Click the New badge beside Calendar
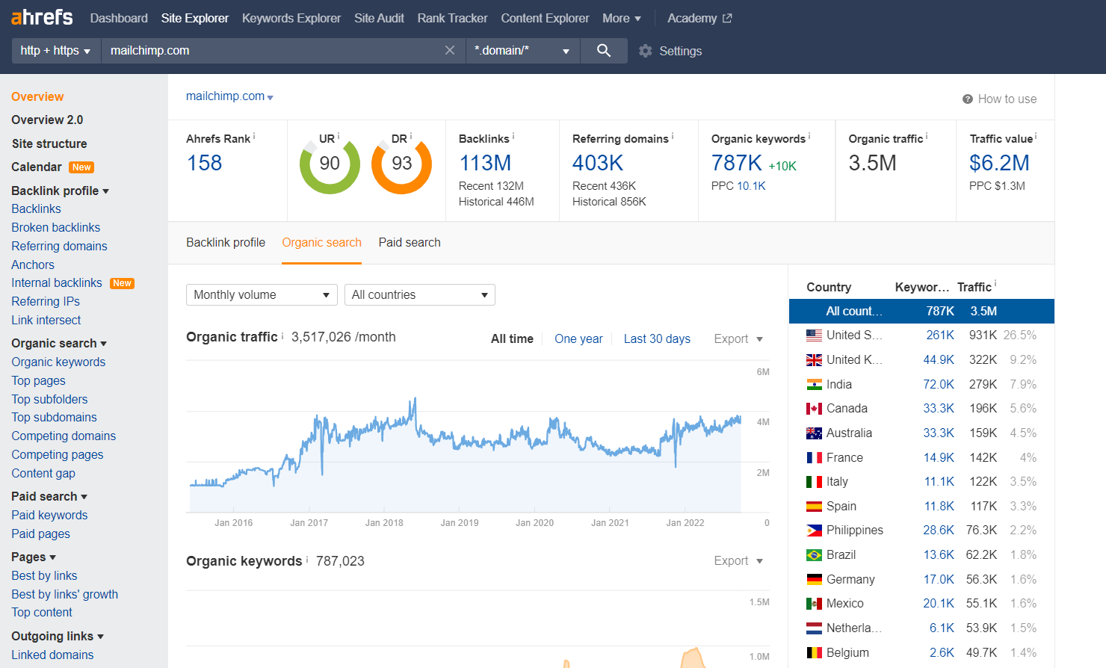 [81, 167]
